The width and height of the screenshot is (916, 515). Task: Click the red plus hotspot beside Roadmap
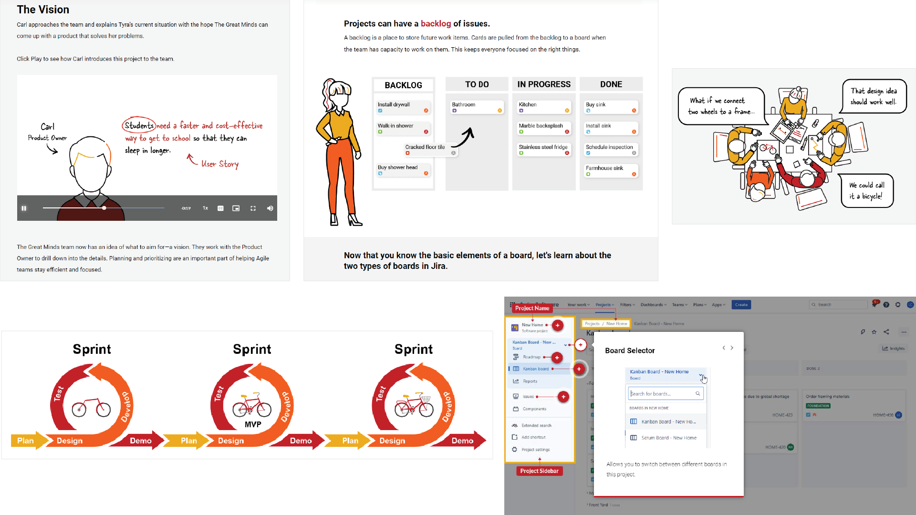[x=557, y=358]
